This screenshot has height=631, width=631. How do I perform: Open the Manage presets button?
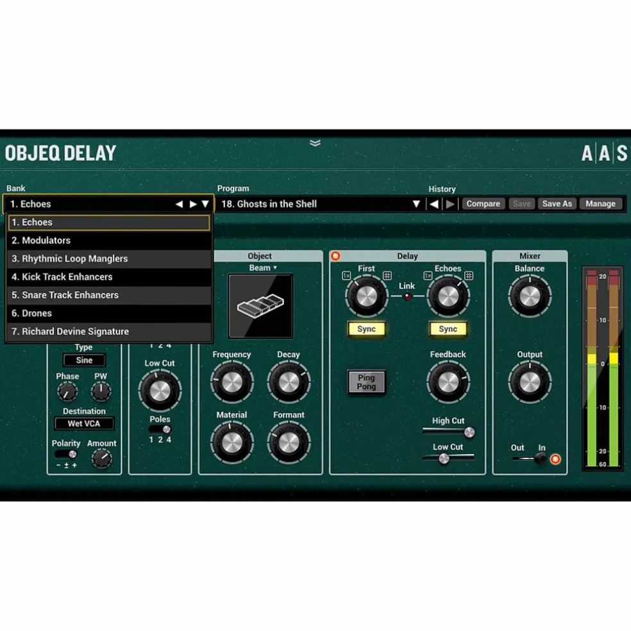pyautogui.click(x=600, y=204)
